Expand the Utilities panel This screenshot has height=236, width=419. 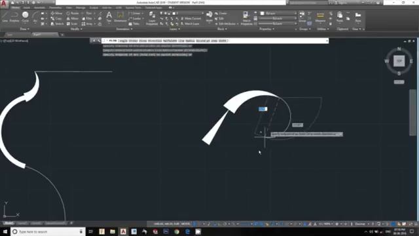(x=323, y=29)
